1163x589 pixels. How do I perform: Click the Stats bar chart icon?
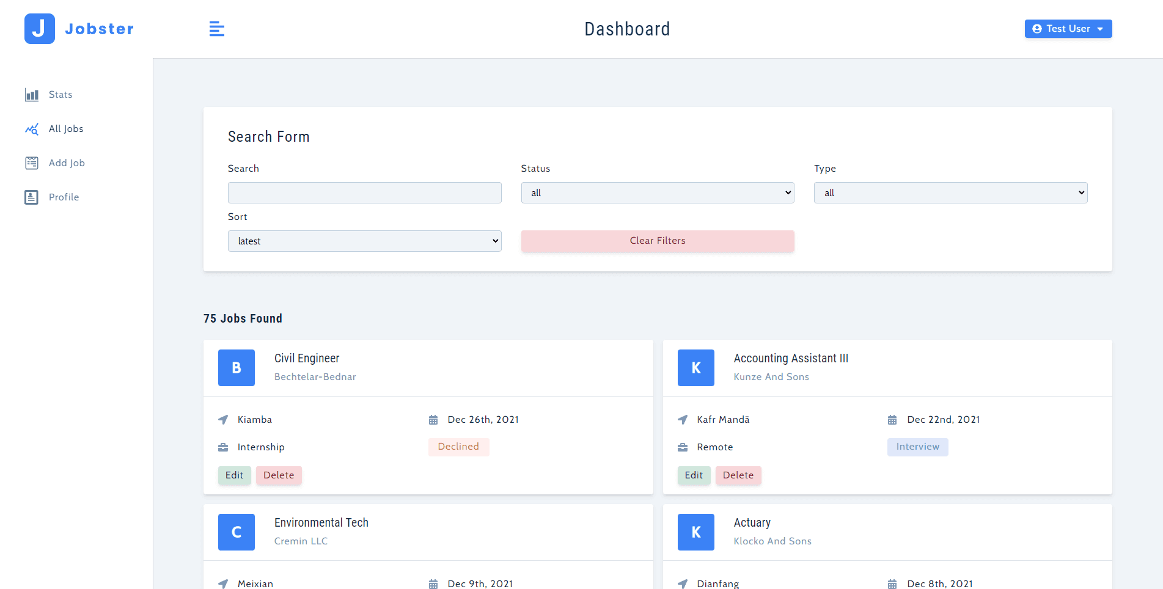coord(32,95)
